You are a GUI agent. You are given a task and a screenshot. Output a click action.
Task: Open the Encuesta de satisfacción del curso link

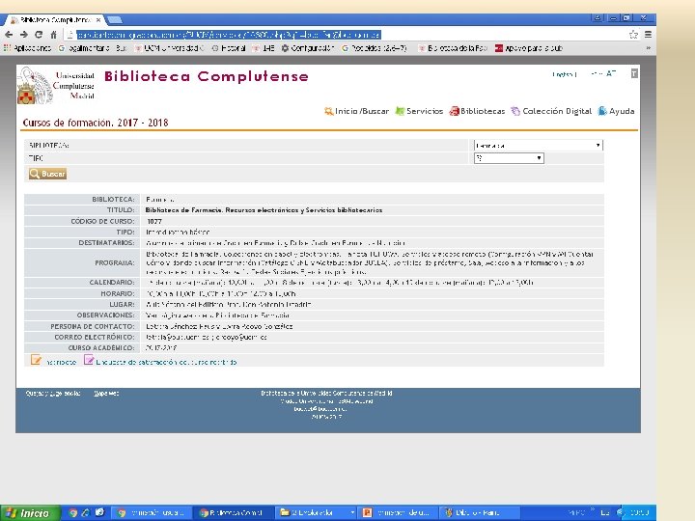click(167, 362)
